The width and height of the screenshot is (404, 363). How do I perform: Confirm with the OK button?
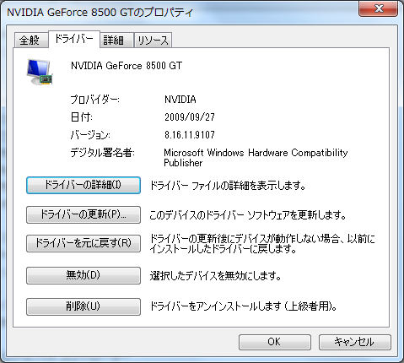coord(275,342)
